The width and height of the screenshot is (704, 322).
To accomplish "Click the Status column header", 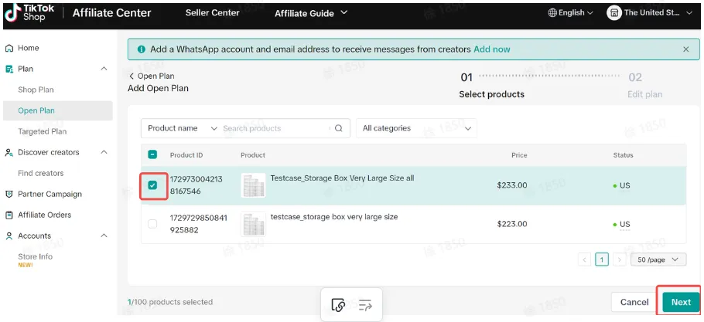I will tap(624, 155).
